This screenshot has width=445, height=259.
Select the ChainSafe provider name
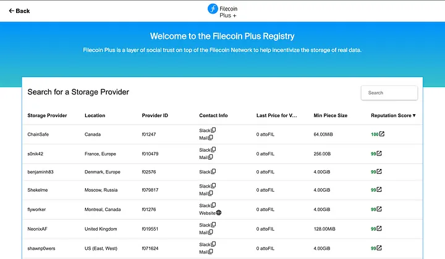tap(38, 134)
